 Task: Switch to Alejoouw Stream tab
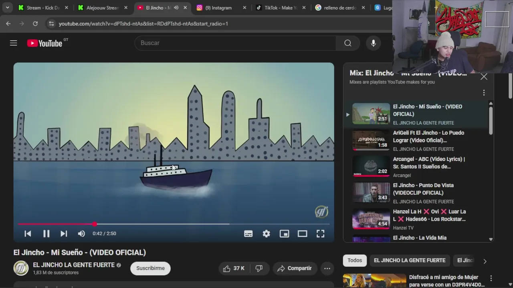pyautogui.click(x=103, y=8)
